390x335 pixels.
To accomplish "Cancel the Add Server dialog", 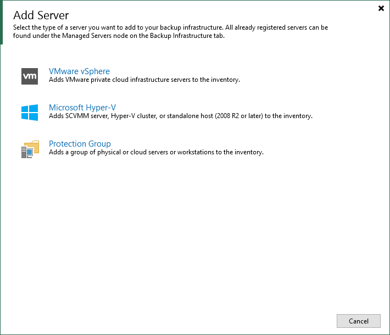I will click(358, 321).
